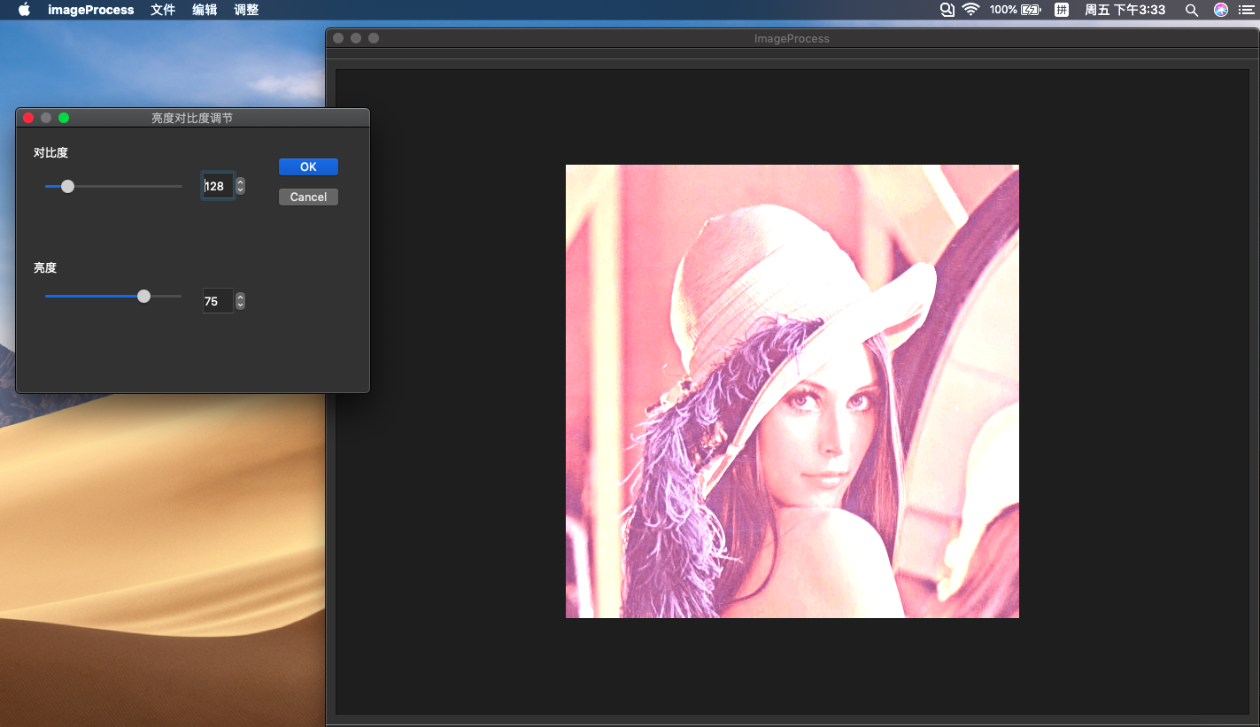Close the 亮度对比度调节 dialog

click(28, 118)
